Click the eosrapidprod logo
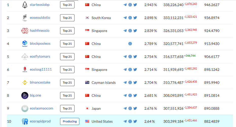This screenshot has width=236, height=127. pos(25,121)
